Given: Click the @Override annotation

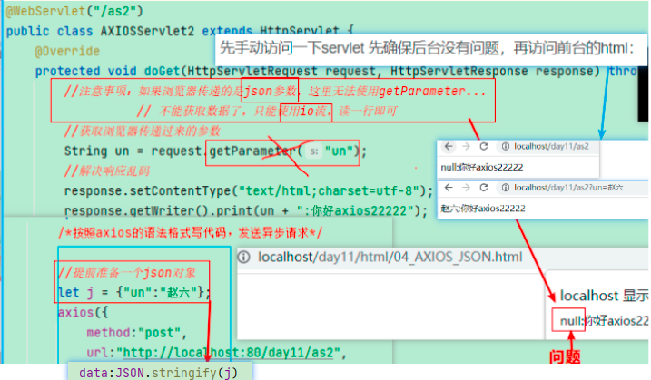Looking at the screenshot, I should (67, 51).
